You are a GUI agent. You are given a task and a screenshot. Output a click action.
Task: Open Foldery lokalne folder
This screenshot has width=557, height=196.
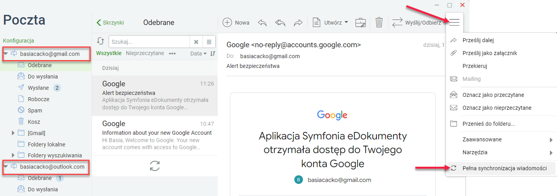coord(46,144)
